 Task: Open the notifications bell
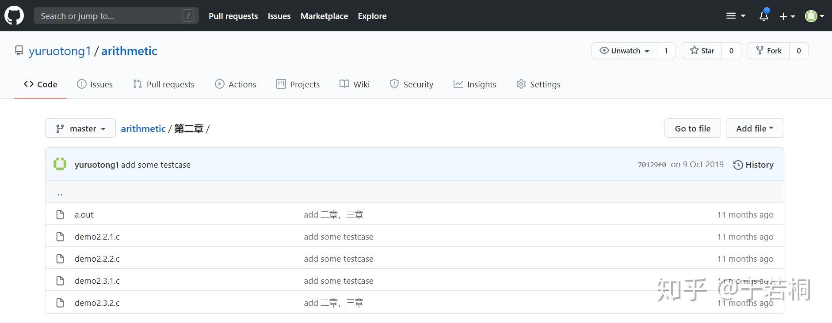pyautogui.click(x=763, y=16)
